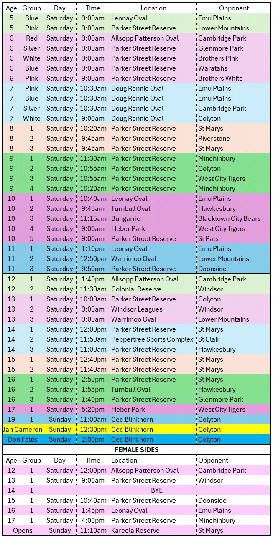Select the Blacktown City Bears opponent

tap(229, 218)
